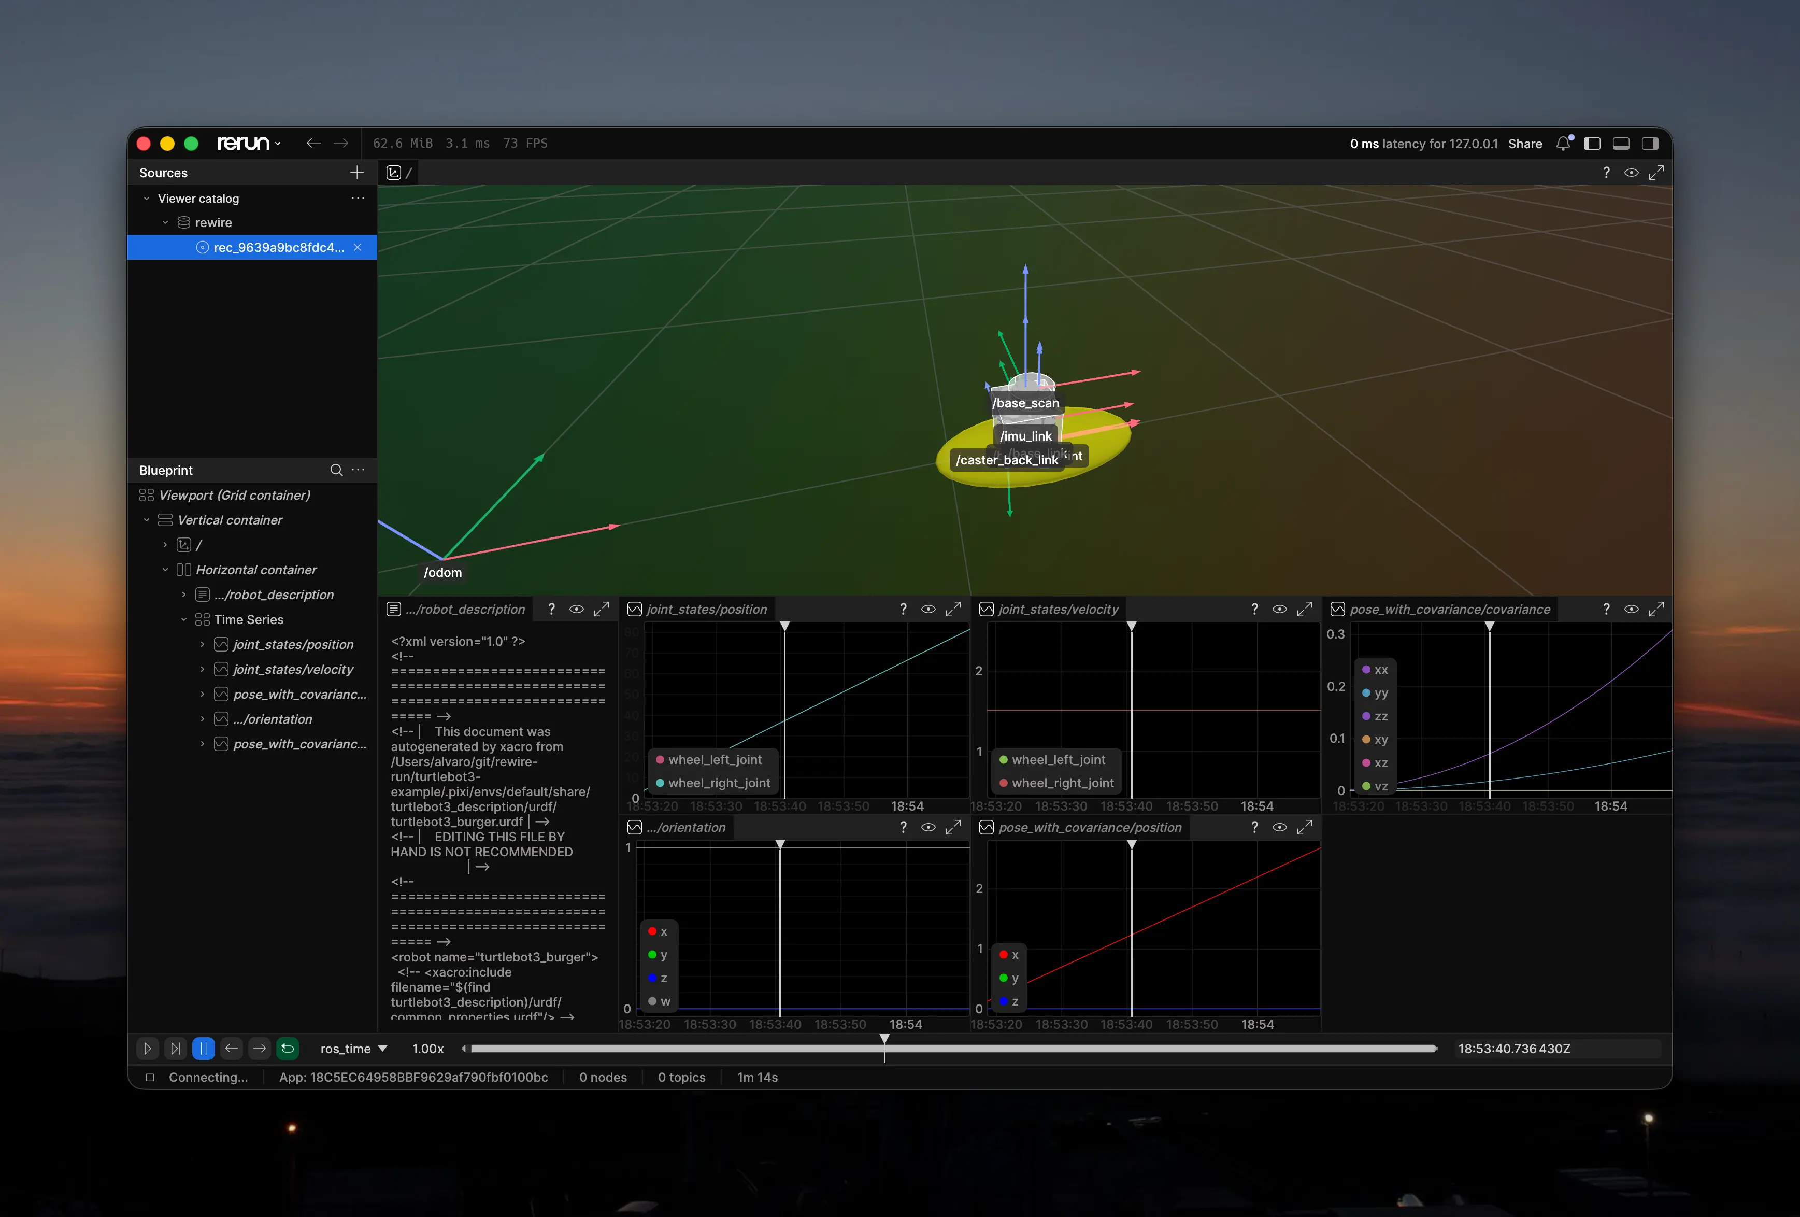Hide the pose_with_covariance/covariance view
Viewport: 1800px width, 1217px height.
[1631, 609]
